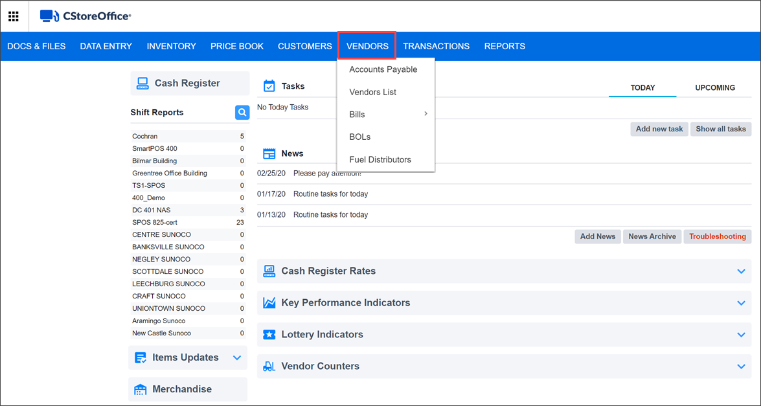The height and width of the screenshot is (406, 761).
Task: Open the Cochran shift report row
Action: [188, 136]
